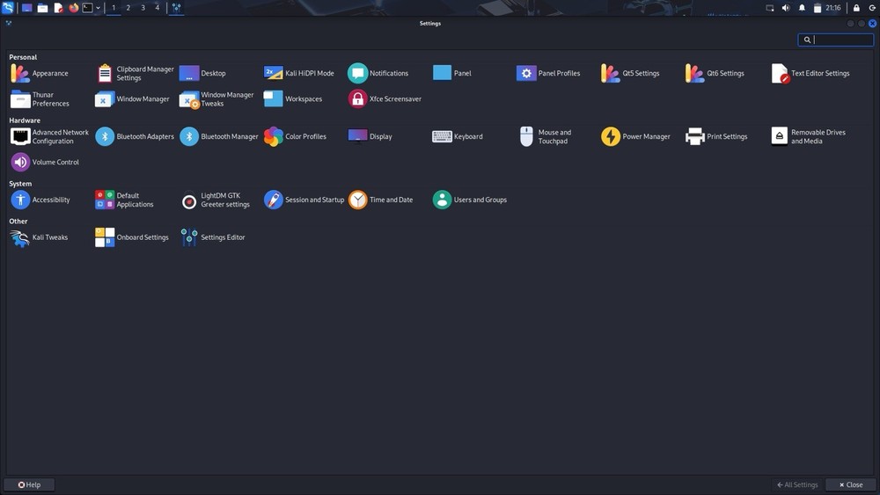Launch Firefox from the top panel
Image resolution: width=880 pixels, height=495 pixels.
tap(74, 8)
